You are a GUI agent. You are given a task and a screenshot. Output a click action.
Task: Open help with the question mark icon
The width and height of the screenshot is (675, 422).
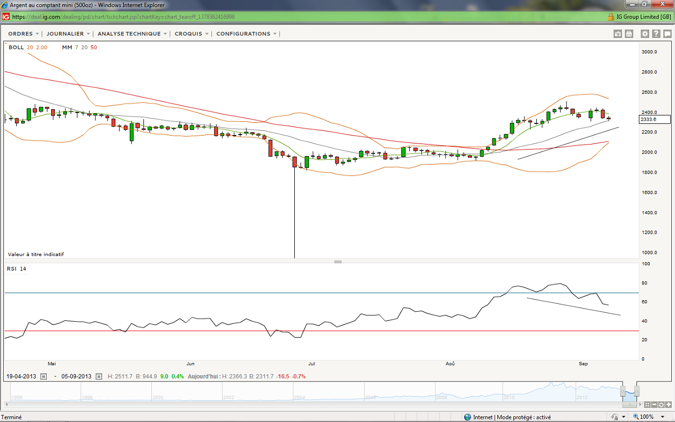[x=656, y=34]
